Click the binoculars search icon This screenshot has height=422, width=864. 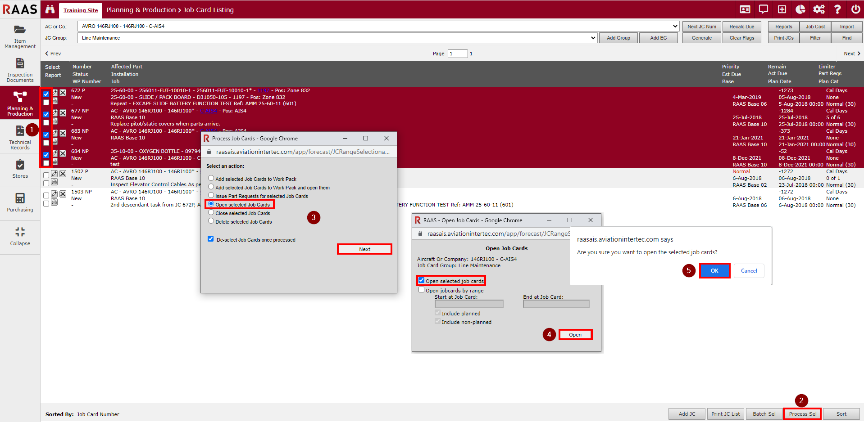click(50, 9)
